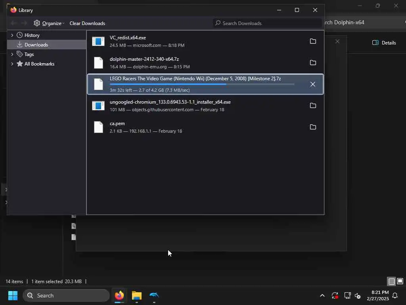This screenshot has height=305, width=406.
Task: Go back in Library navigation
Action: click(14, 23)
